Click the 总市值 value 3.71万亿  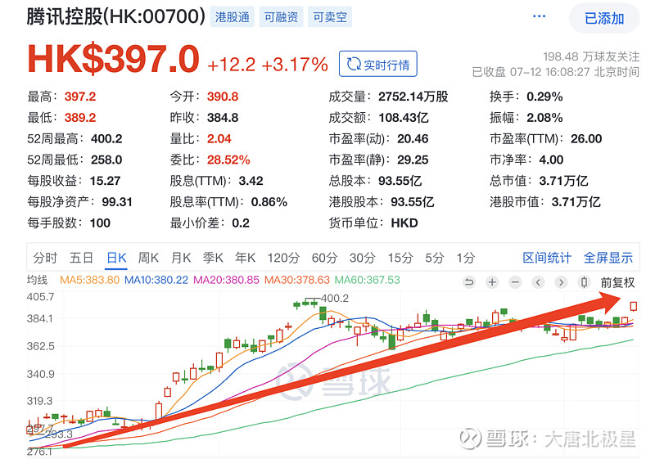563,181
